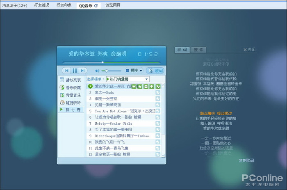Image resolution: width=287 pixels, height=190 pixels.
Task: Click the song list scrollbar down arrow
Action: click(x=163, y=156)
